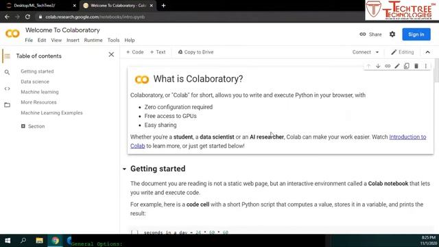The image size is (439, 247).
Task: Click the Colab logo icon
Action: (12, 34)
